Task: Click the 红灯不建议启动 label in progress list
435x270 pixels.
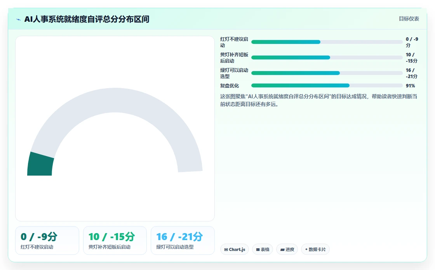Action: (234, 42)
